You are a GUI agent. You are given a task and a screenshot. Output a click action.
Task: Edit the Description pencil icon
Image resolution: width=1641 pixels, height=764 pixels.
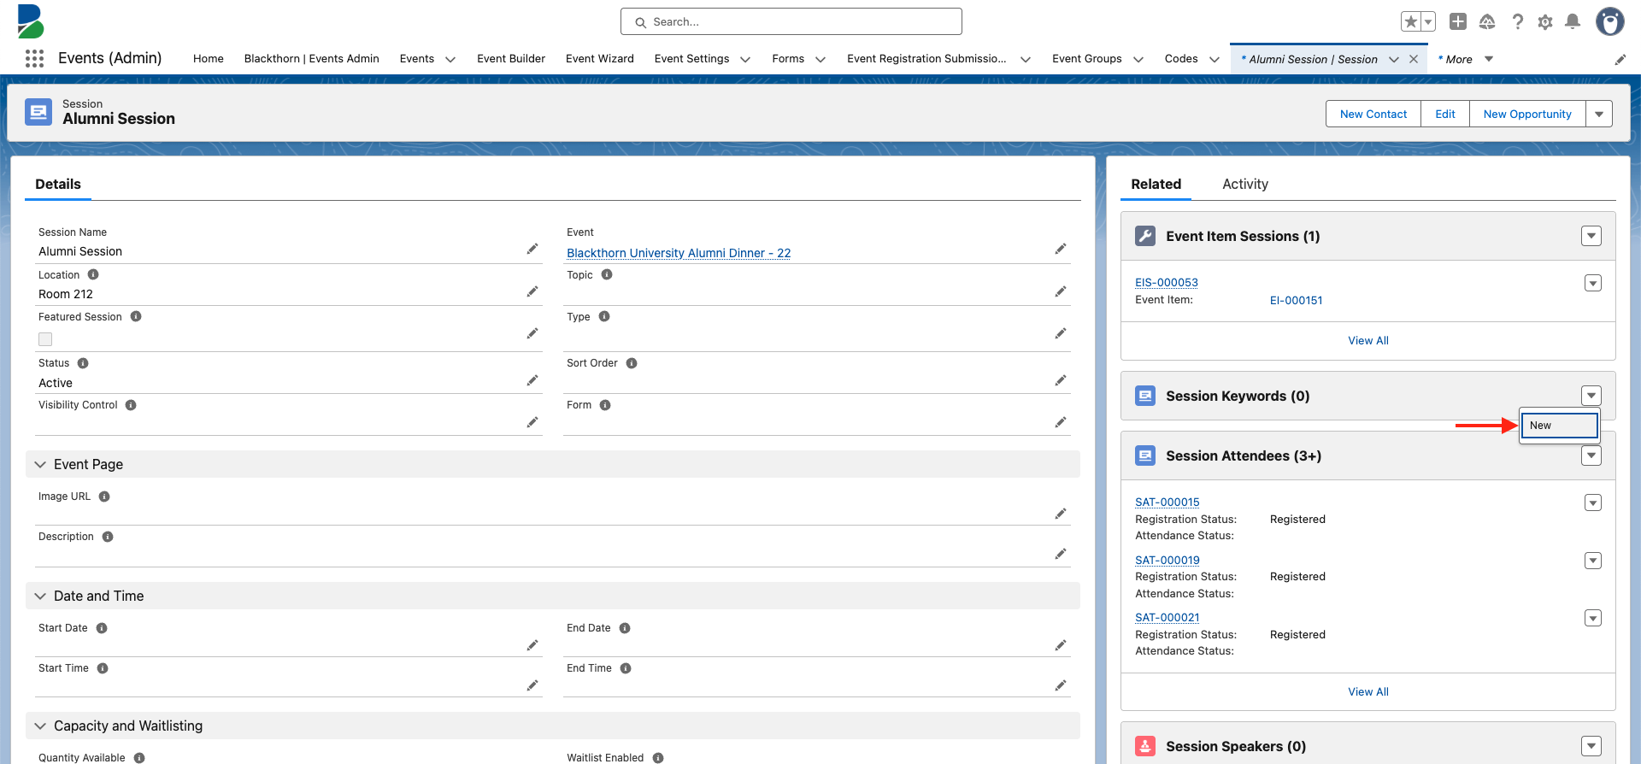tap(1061, 554)
